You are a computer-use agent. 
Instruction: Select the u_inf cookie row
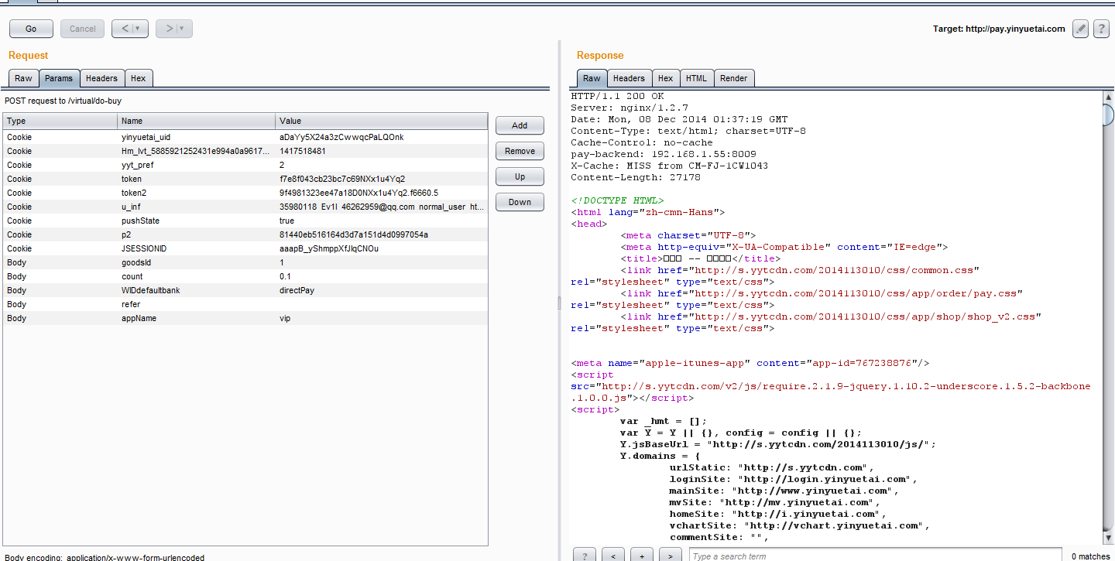point(245,207)
